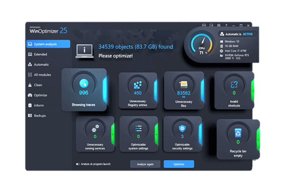Click the WinOptimizer 25 logo
Image resolution: width=283 pixels, height=187 pixels.
pos(48,30)
